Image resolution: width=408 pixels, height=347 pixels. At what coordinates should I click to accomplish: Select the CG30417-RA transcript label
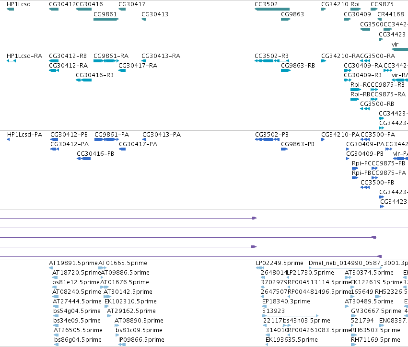coord(138,66)
